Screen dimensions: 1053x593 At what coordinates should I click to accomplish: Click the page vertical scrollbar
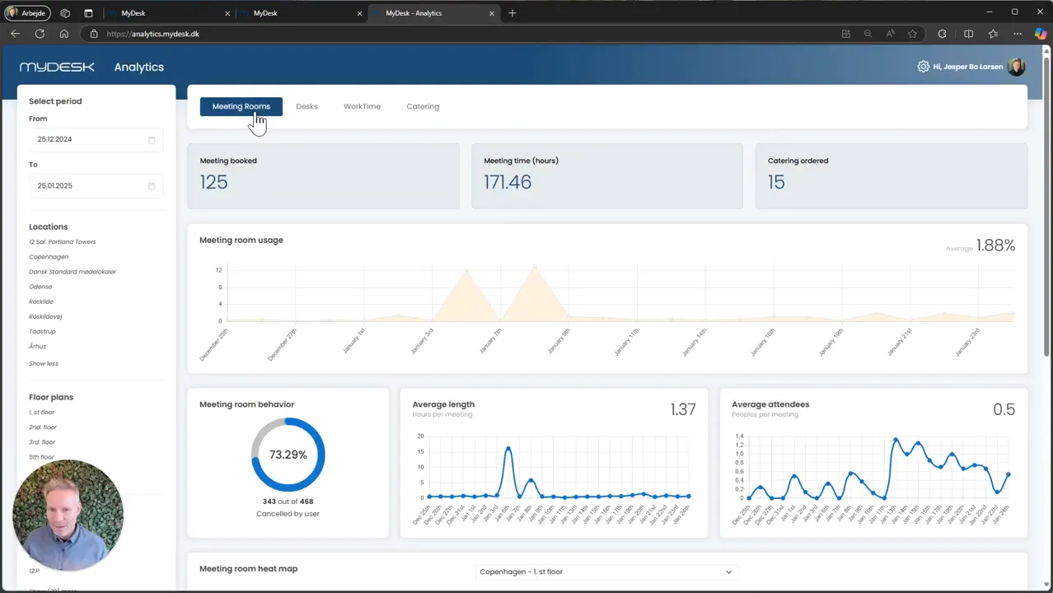pyautogui.click(x=1047, y=206)
